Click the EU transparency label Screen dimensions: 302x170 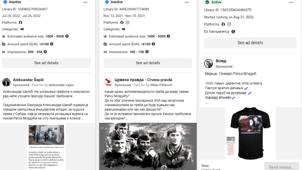point(216,32)
